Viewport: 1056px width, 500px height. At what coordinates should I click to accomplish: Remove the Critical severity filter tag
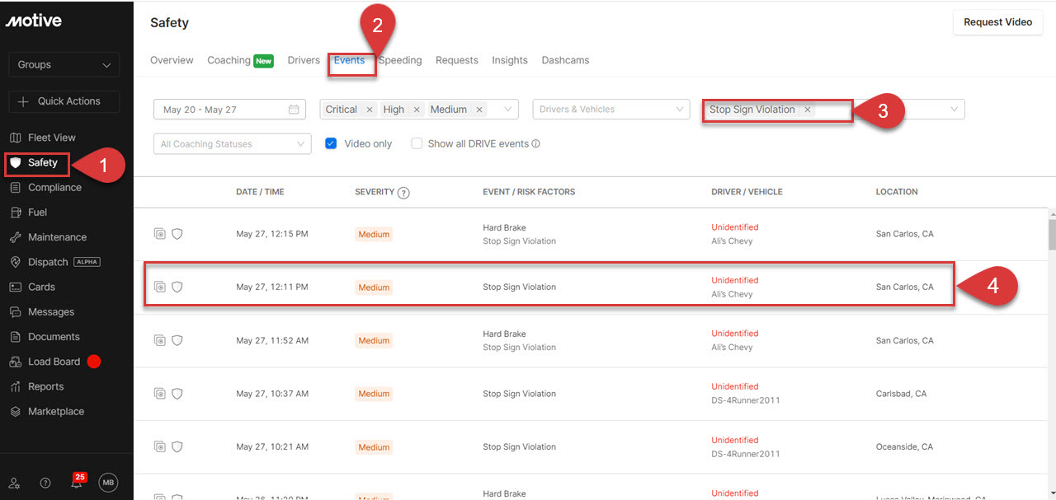pyautogui.click(x=370, y=110)
